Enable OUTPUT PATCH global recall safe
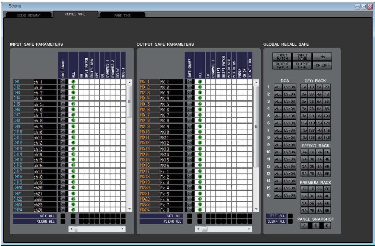Viewport: 375px width, 246px height. tap(282, 65)
